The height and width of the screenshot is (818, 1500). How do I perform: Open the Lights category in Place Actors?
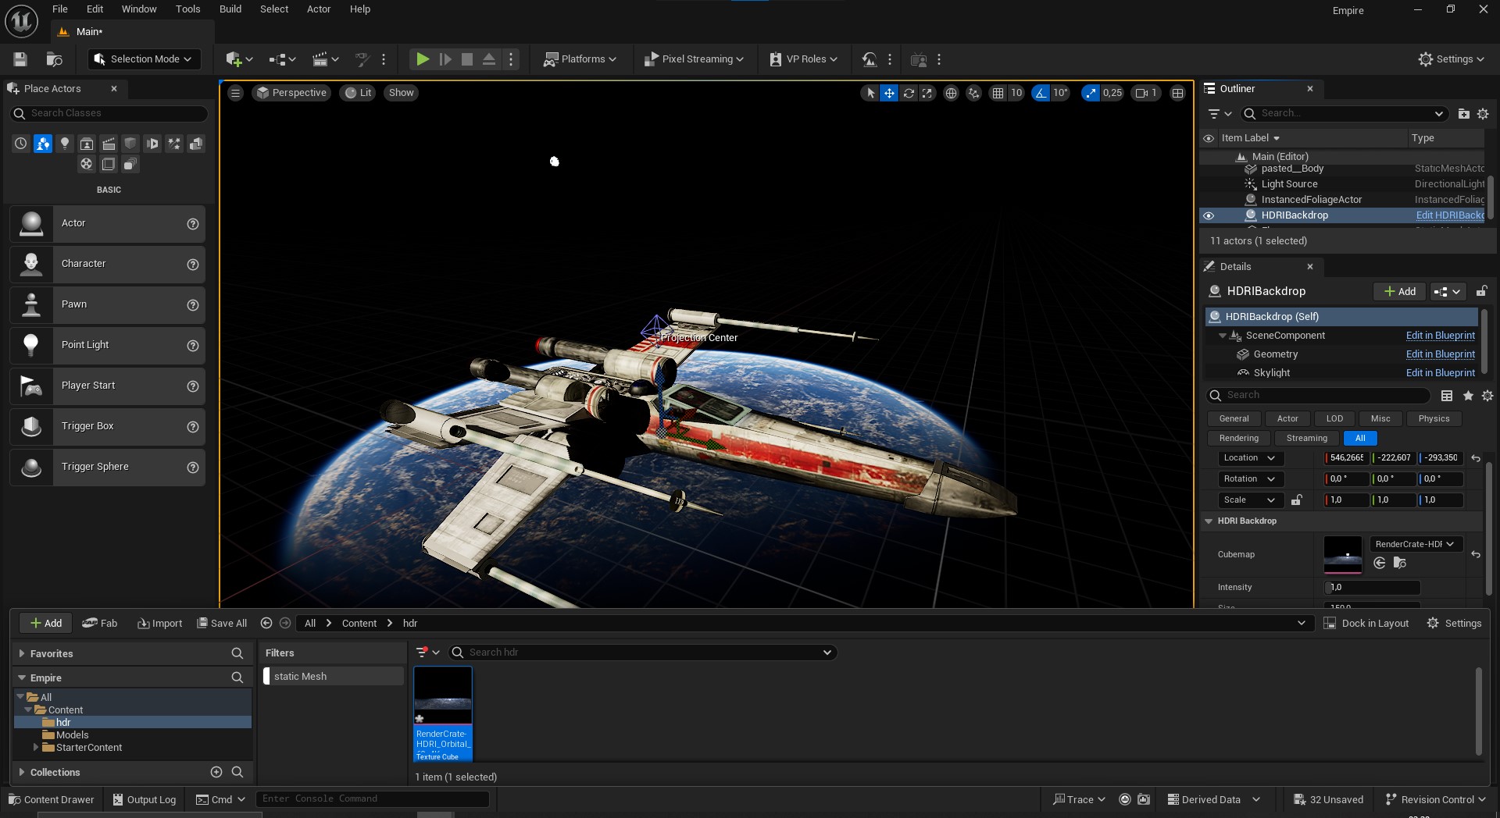pyautogui.click(x=65, y=144)
